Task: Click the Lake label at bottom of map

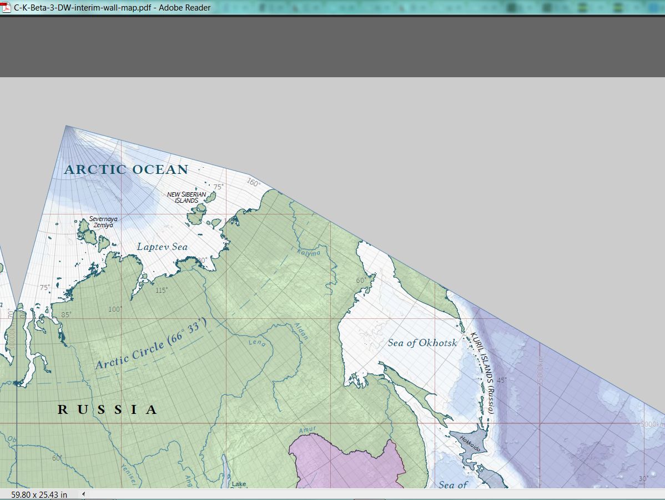Action: pyautogui.click(x=239, y=484)
